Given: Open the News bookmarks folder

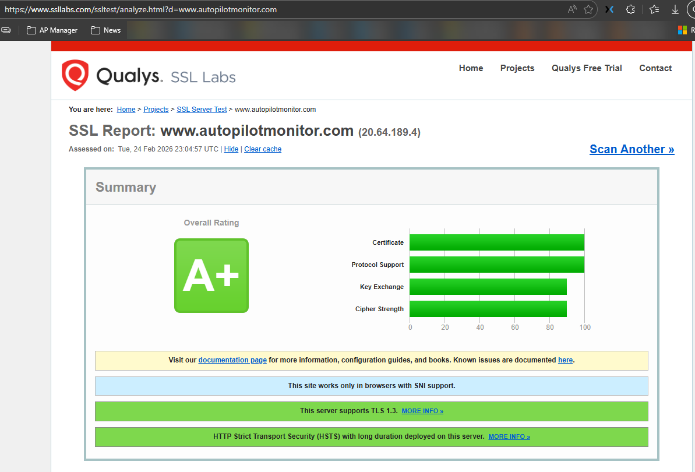Looking at the screenshot, I should [x=106, y=30].
